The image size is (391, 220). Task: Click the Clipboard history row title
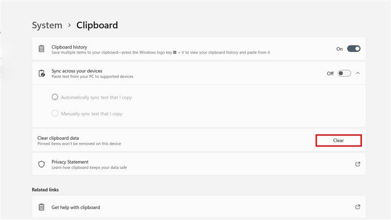coord(69,47)
